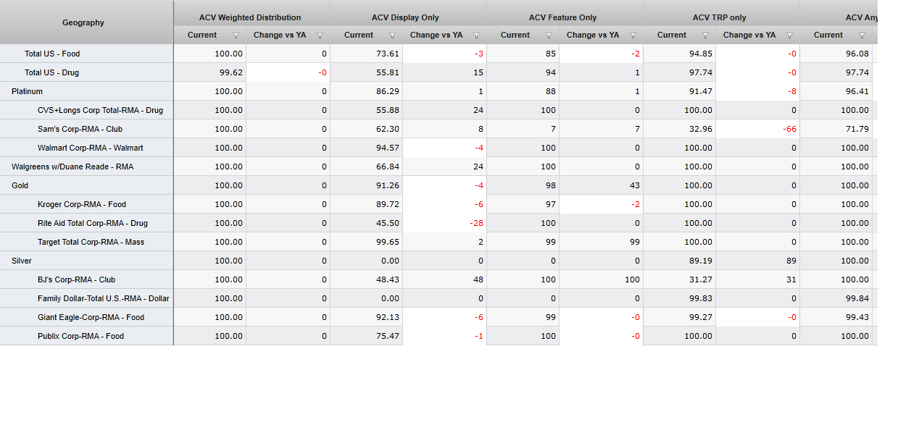The image size is (919, 425).
Task: Select the Geography column header
Action: pyautogui.click(x=83, y=22)
